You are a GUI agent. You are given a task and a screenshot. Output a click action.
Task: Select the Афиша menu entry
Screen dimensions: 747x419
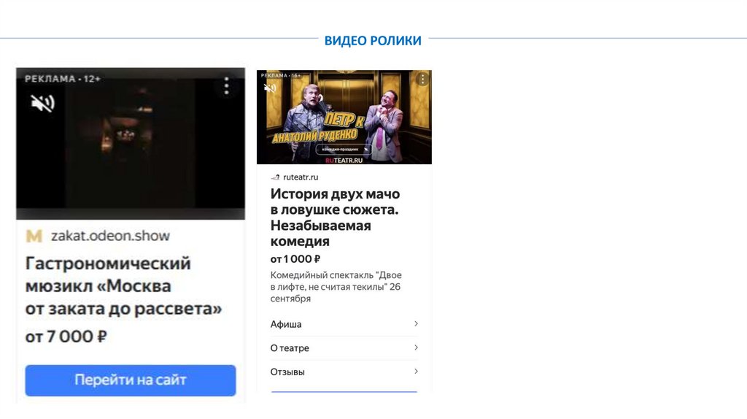pos(344,324)
